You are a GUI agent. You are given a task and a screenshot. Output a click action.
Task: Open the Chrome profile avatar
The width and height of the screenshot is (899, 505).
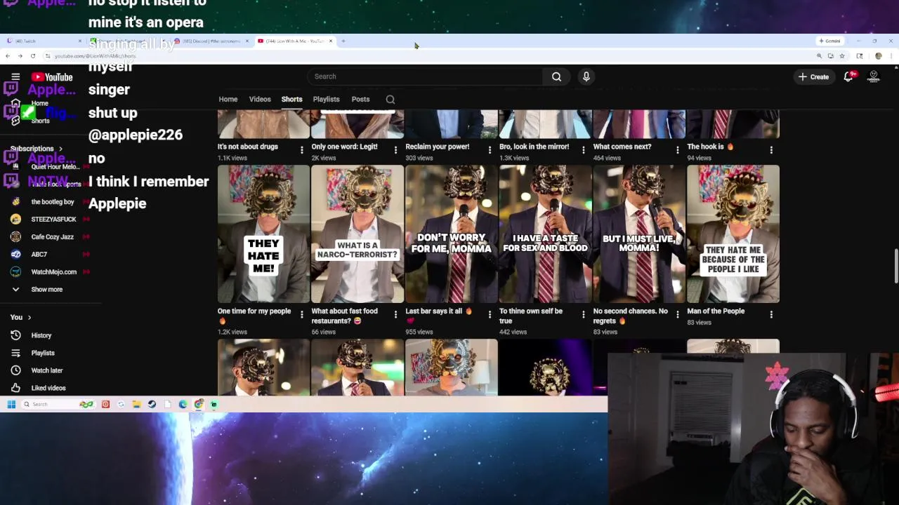878,56
